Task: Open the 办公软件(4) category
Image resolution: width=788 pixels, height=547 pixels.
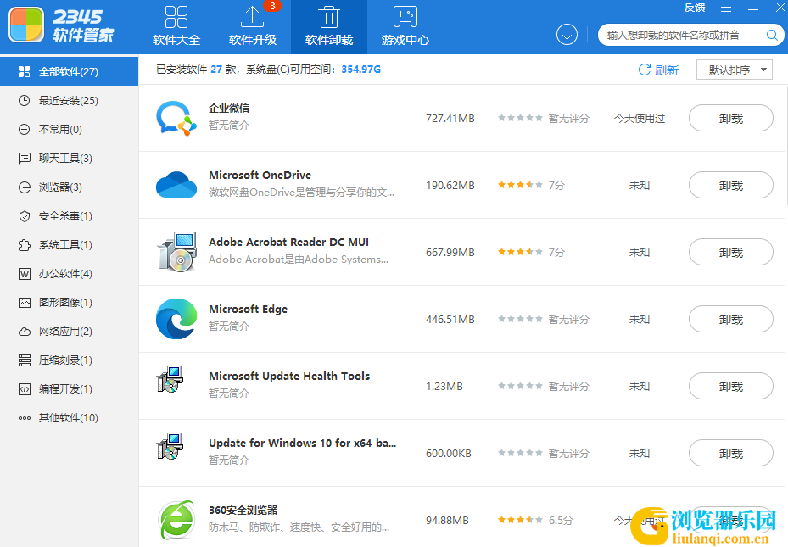Action: tap(69, 273)
